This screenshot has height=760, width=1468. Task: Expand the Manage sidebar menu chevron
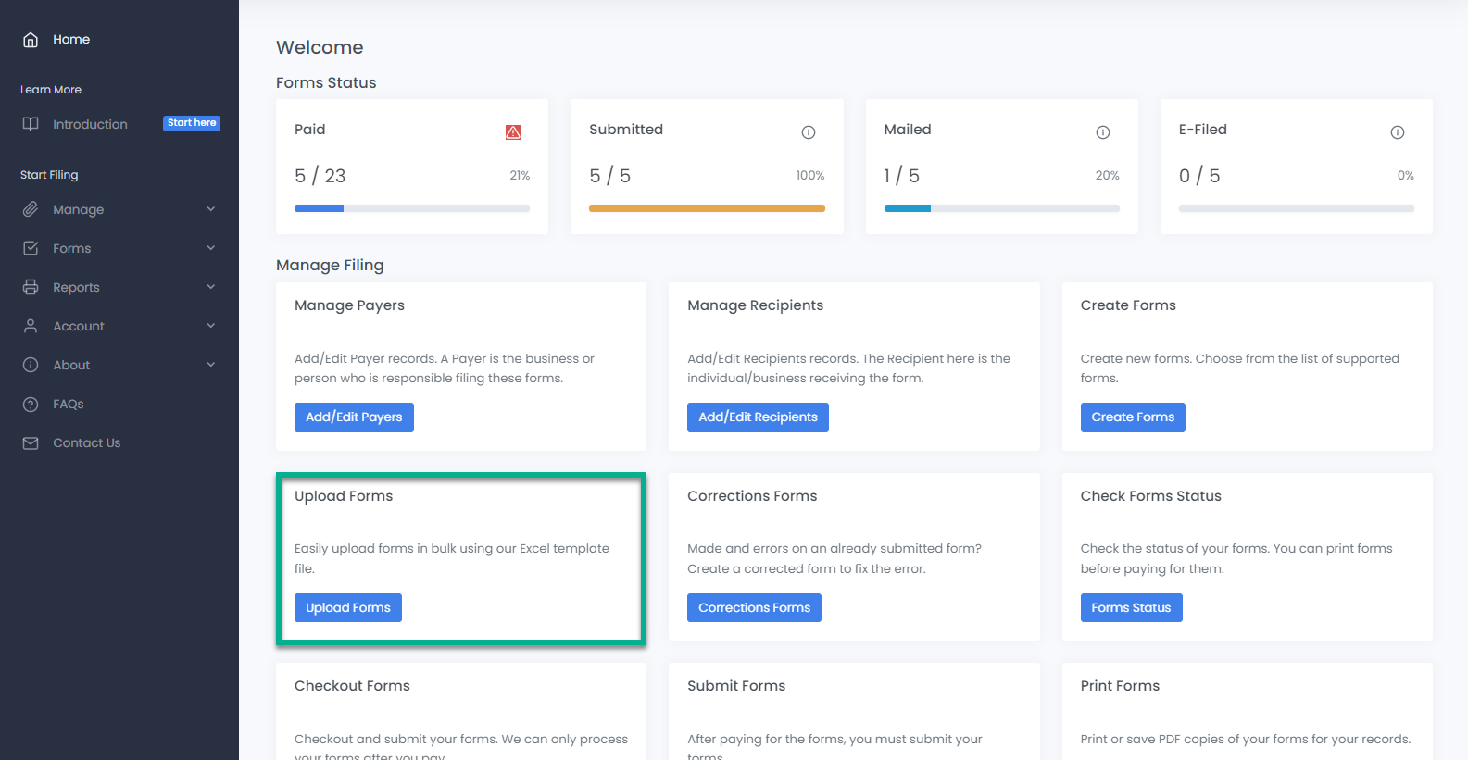pos(211,209)
